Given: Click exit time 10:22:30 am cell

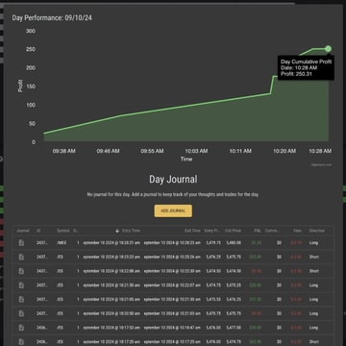Looking at the screenshot, I should (x=172, y=271).
